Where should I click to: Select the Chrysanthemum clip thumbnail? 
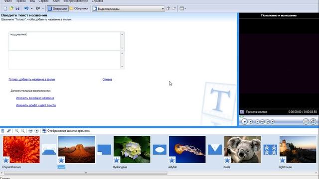[21, 150]
